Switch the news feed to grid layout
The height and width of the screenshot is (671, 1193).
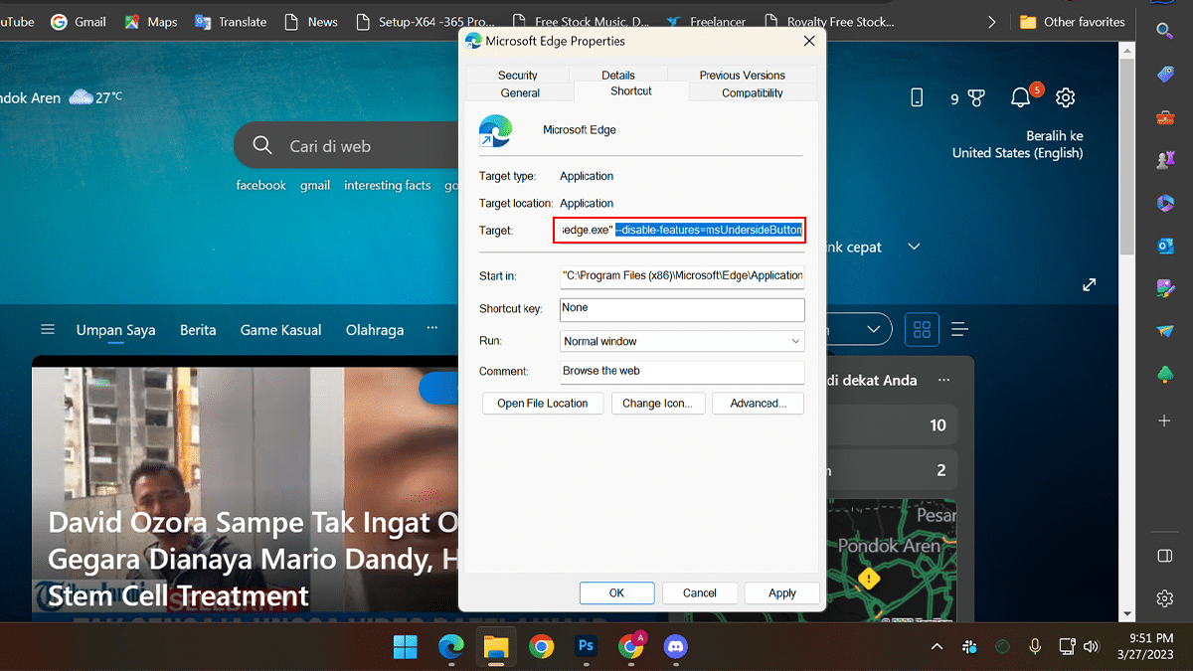click(922, 329)
